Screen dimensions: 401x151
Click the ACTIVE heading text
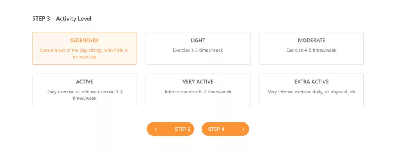tap(85, 82)
